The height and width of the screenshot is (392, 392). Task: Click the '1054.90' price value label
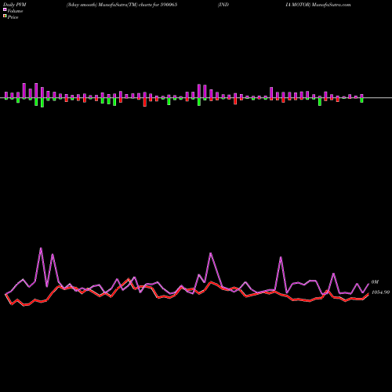point(380,292)
